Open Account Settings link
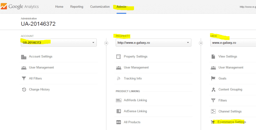The height and width of the screenshot is (130, 256). coord(41,56)
